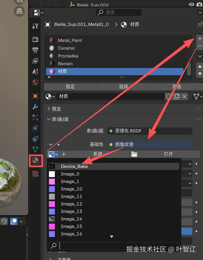
Task: Open the World properties tab
Action: pyautogui.click(x=35, y=82)
